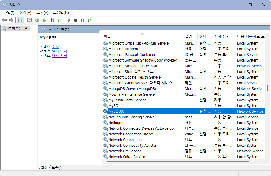Sort by the 상태 column header
The height and width of the screenshot is (176, 271).
coord(205,36)
